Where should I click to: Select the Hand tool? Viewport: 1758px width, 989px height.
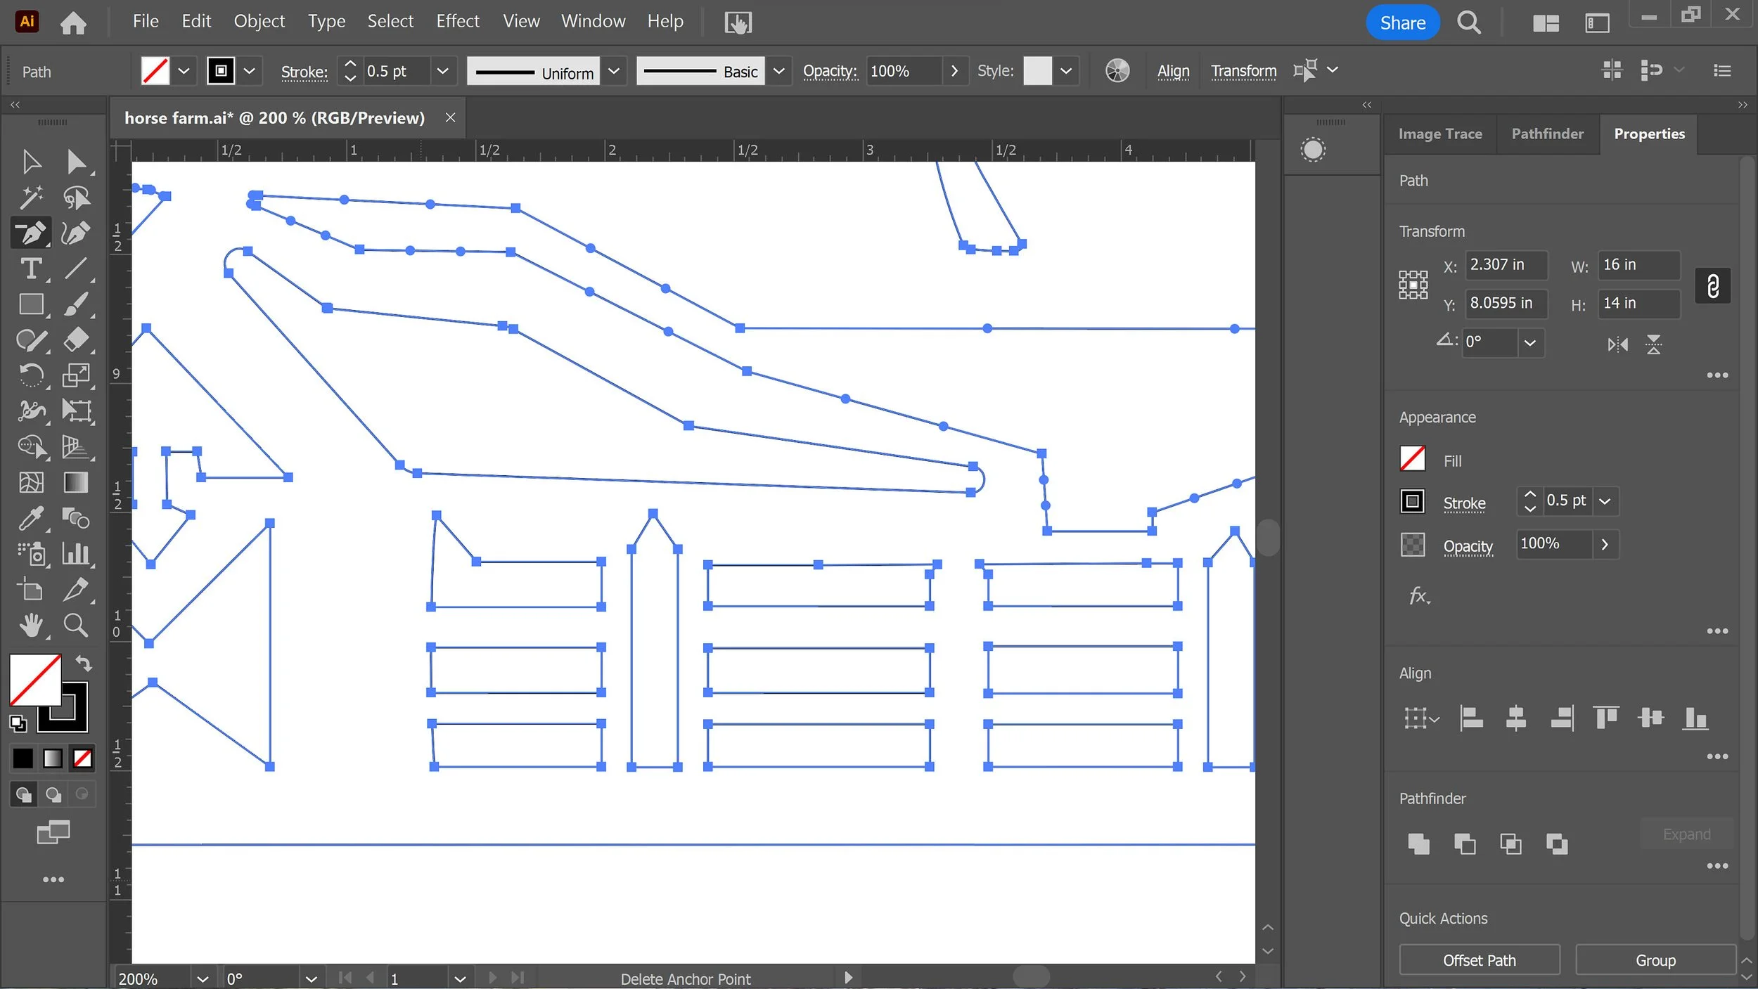coord(31,625)
